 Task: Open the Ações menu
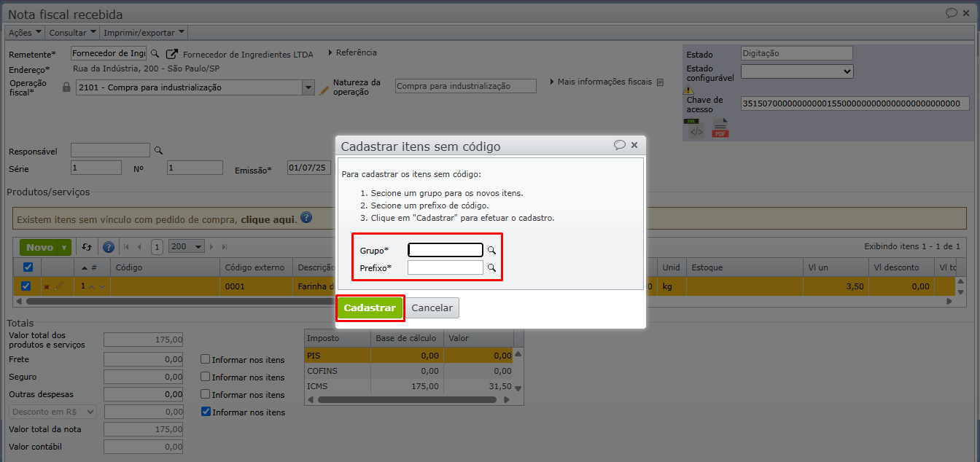click(x=24, y=33)
